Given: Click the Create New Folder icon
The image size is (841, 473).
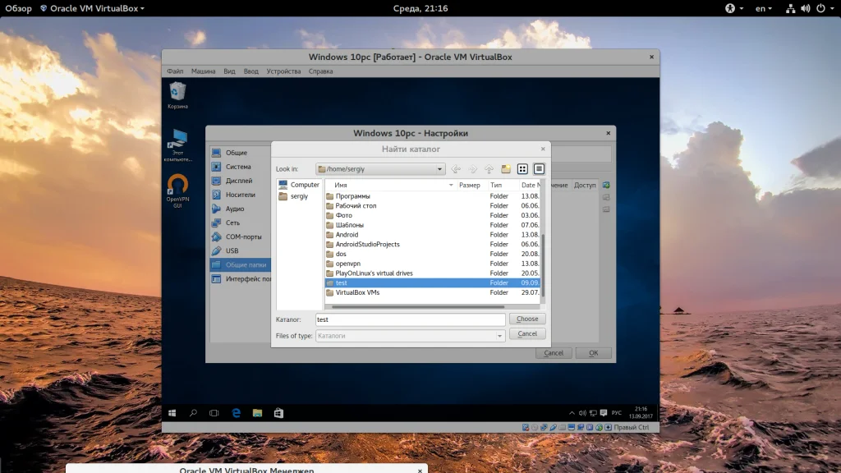Looking at the screenshot, I should coord(506,169).
